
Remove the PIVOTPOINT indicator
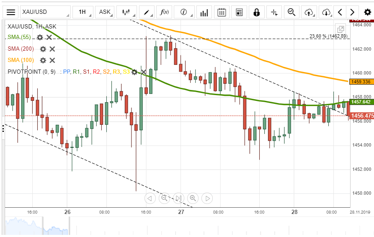coord(143,72)
